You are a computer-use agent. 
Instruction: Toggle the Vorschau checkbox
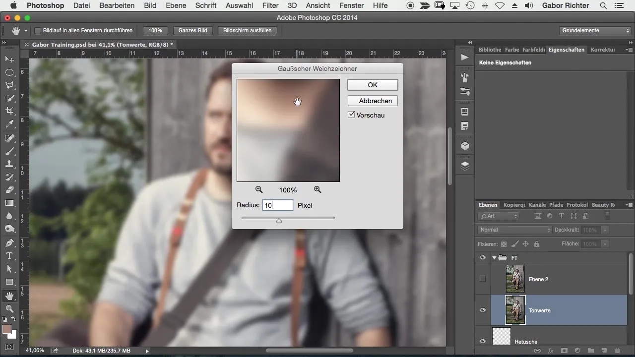click(x=352, y=115)
